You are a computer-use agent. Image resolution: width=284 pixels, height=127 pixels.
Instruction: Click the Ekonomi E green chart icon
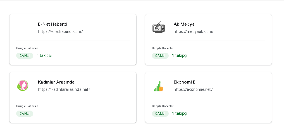click(x=159, y=86)
